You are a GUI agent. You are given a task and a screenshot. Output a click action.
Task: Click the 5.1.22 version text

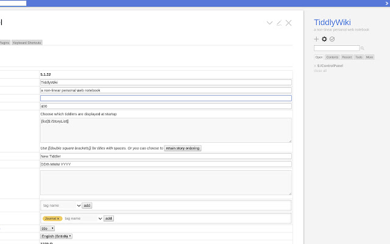pyautogui.click(x=46, y=74)
